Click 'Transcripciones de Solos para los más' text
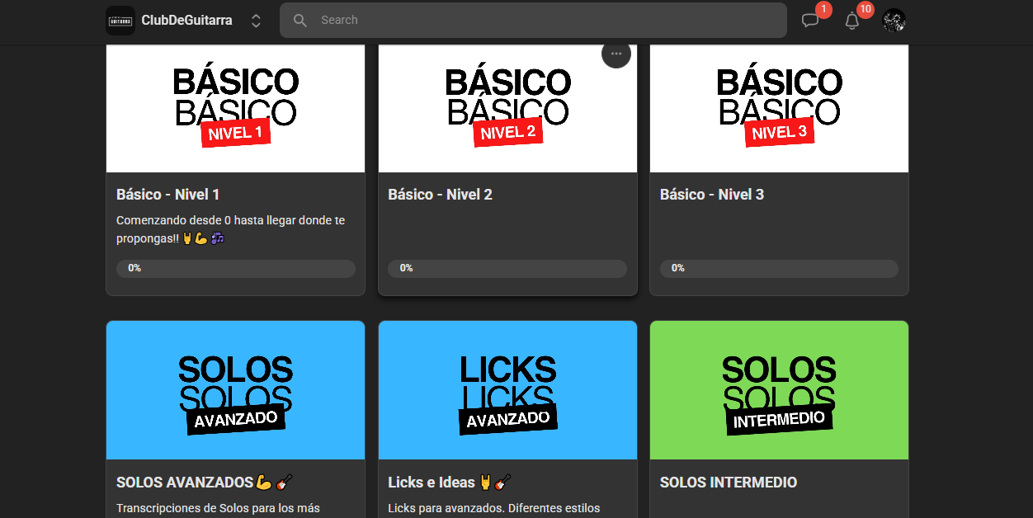 (218, 508)
